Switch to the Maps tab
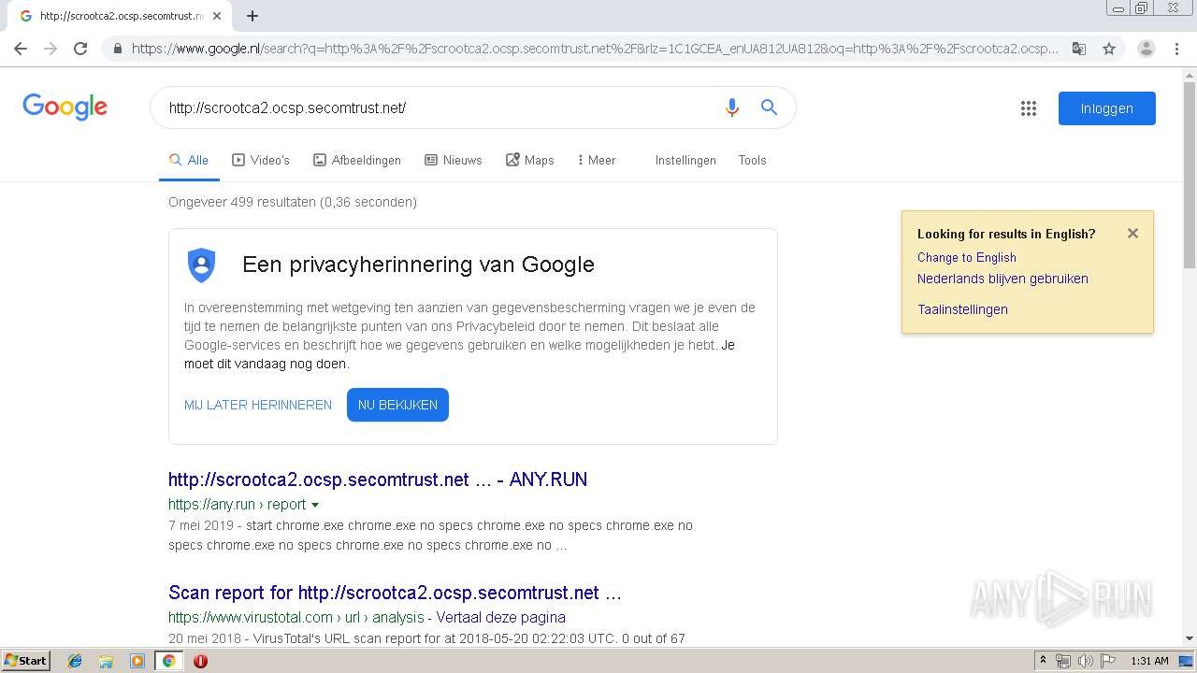Viewport: 1197px width, 673px height. 530,160
